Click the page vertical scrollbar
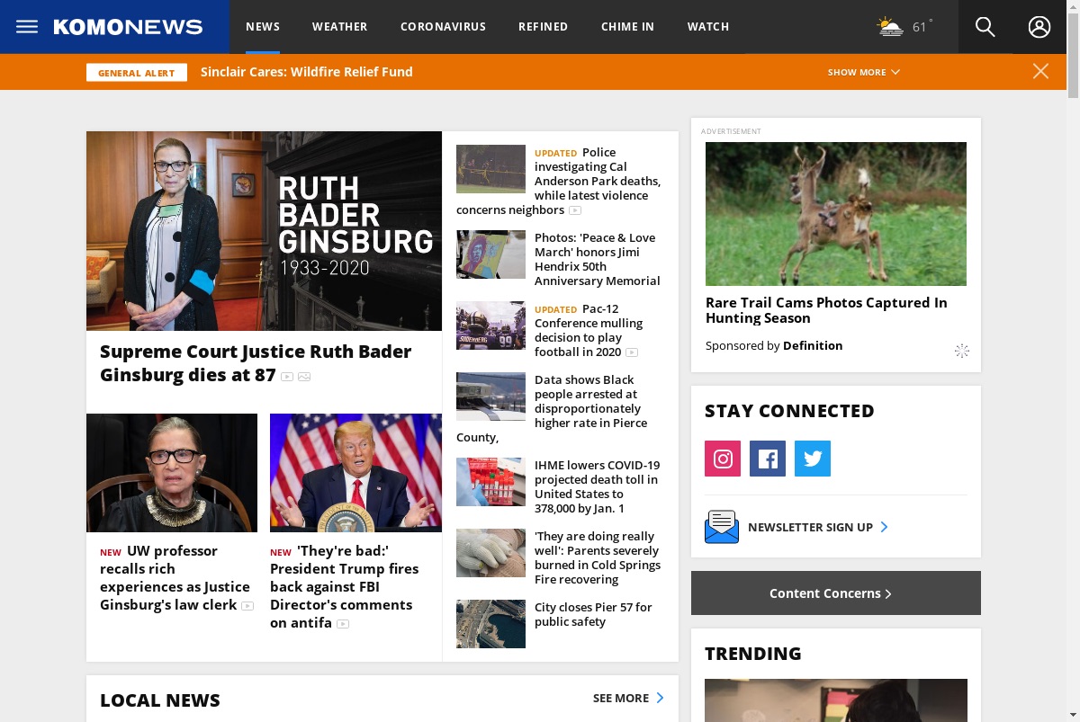Image resolution: width=1080 pixels, height=722 pixels. click(x=1073, y=360)
